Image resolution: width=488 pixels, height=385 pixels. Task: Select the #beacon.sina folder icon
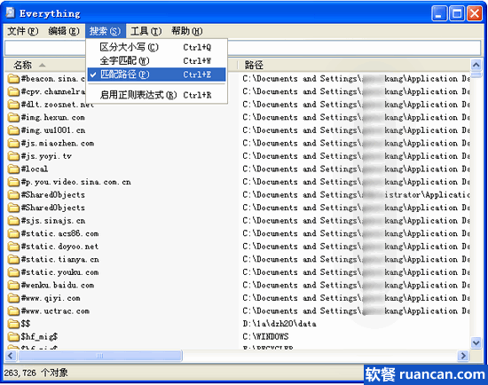coord(13,79)
